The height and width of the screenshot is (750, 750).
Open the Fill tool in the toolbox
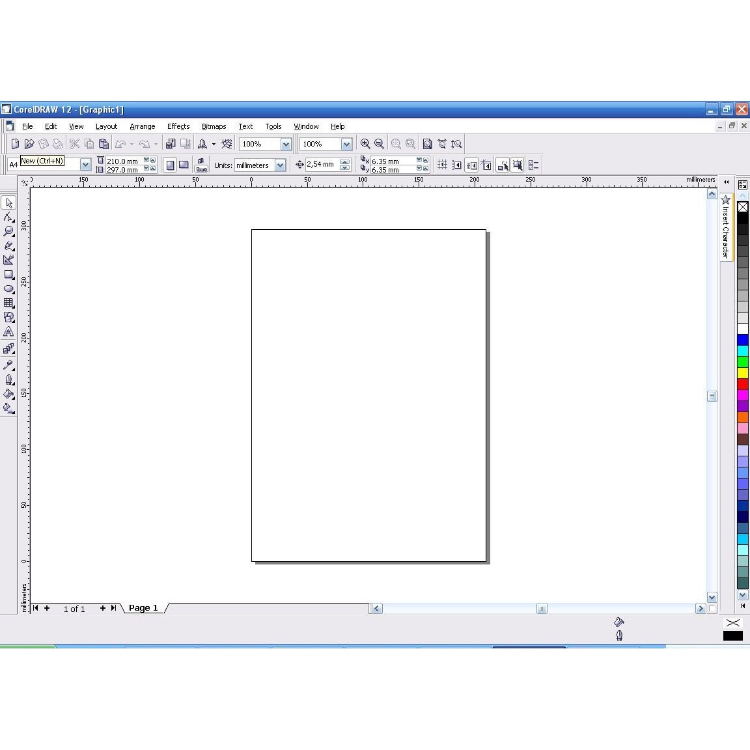click(x=9, y=394)
